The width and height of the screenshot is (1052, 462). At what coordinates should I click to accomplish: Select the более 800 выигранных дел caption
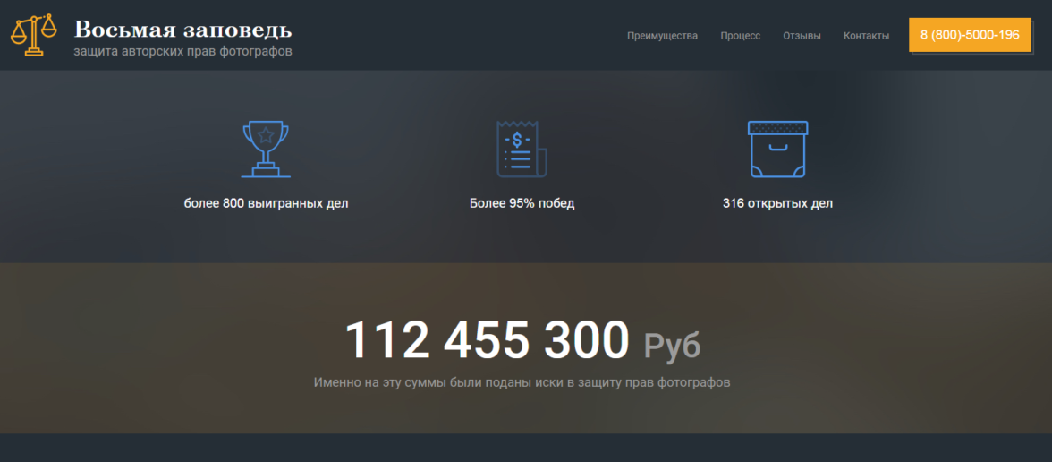pyautogui.click(x=266, y=203)
